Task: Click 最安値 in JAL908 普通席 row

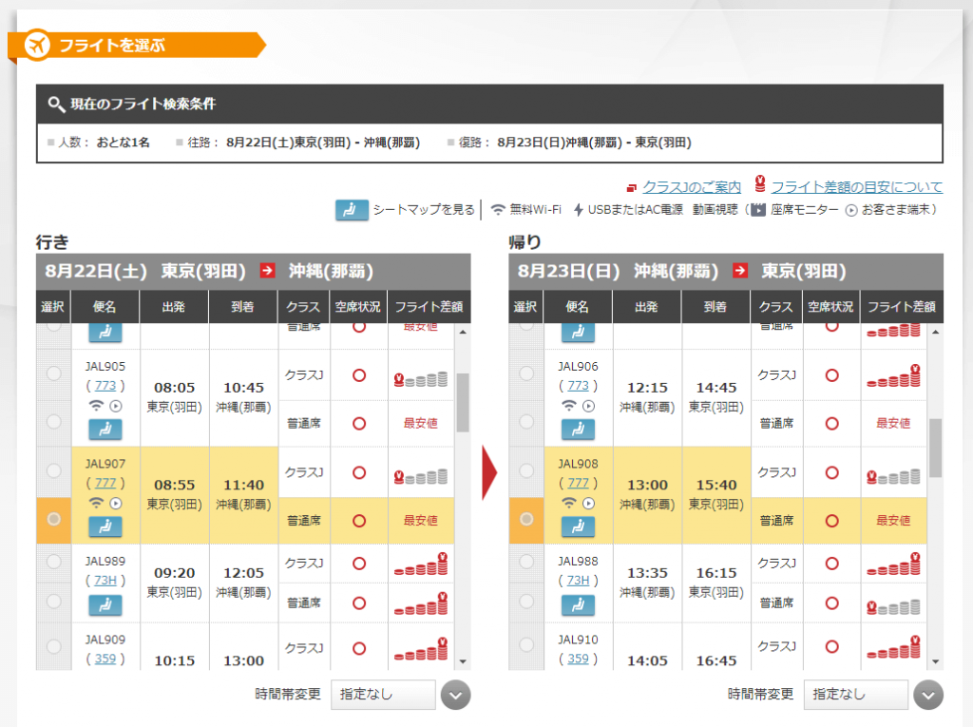Action: pyautogui.click(x=893, y=521)
